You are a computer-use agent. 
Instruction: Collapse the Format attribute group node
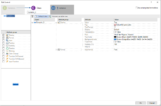[56, 50]
